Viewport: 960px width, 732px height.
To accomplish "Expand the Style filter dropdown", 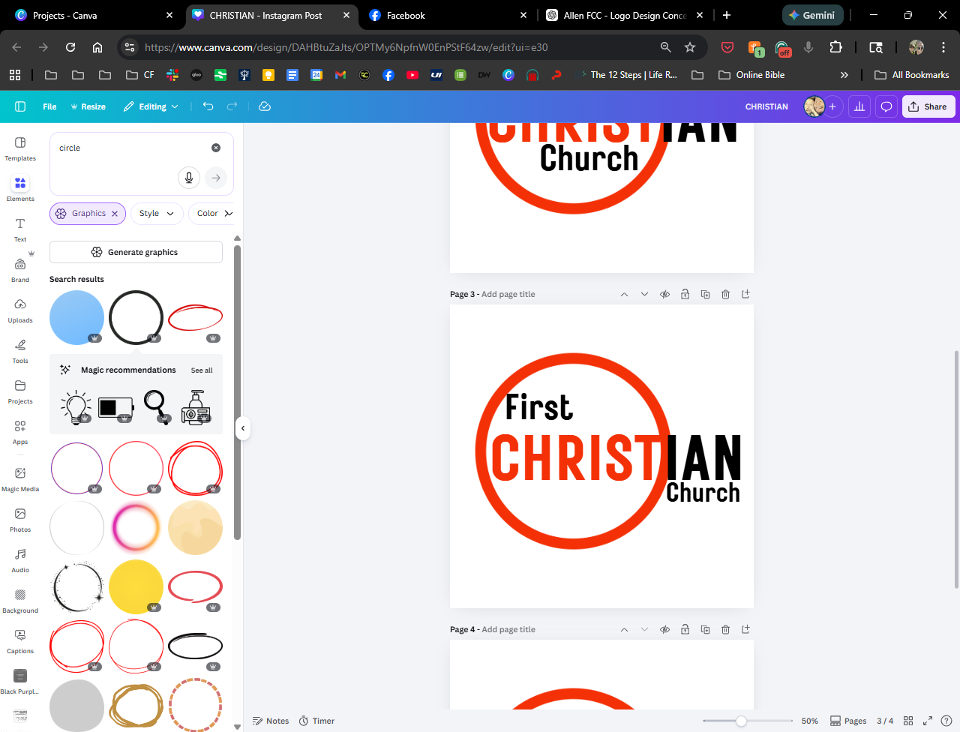I will [157, 214].
